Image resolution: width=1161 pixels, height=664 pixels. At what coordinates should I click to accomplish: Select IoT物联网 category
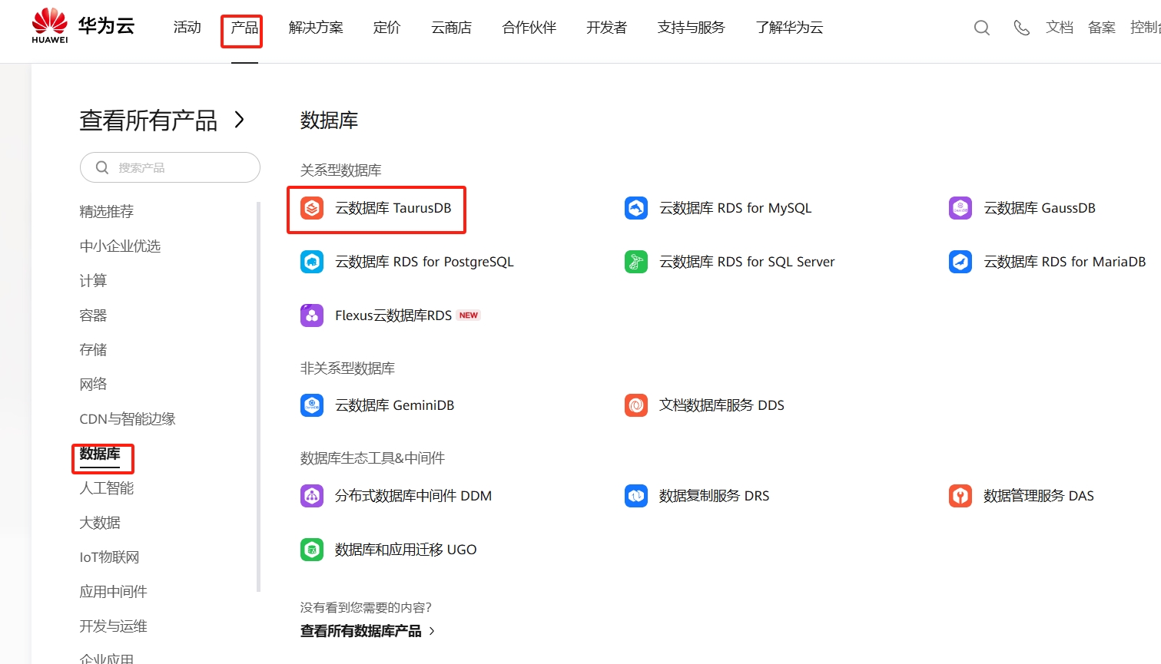point(109,557)
